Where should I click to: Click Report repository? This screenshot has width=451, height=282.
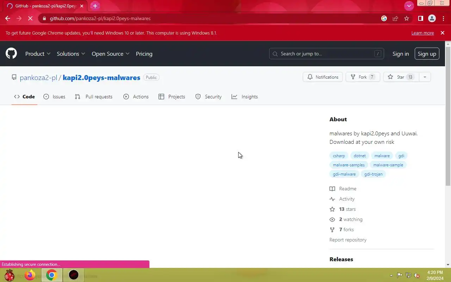point(348,240)
